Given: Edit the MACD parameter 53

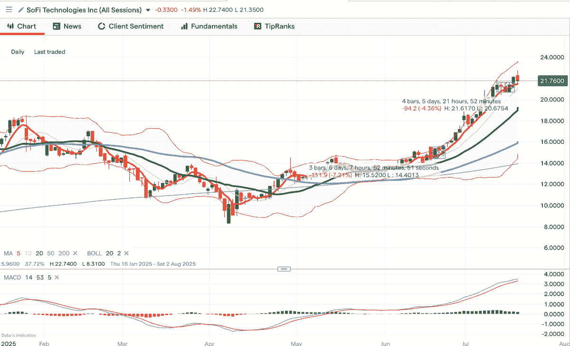Looking at the screenshot, I should (39, 277).
